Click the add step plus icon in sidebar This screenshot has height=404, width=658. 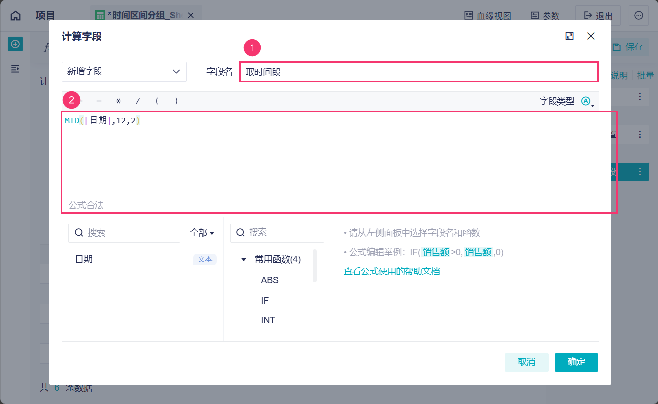tap(15, 45)
